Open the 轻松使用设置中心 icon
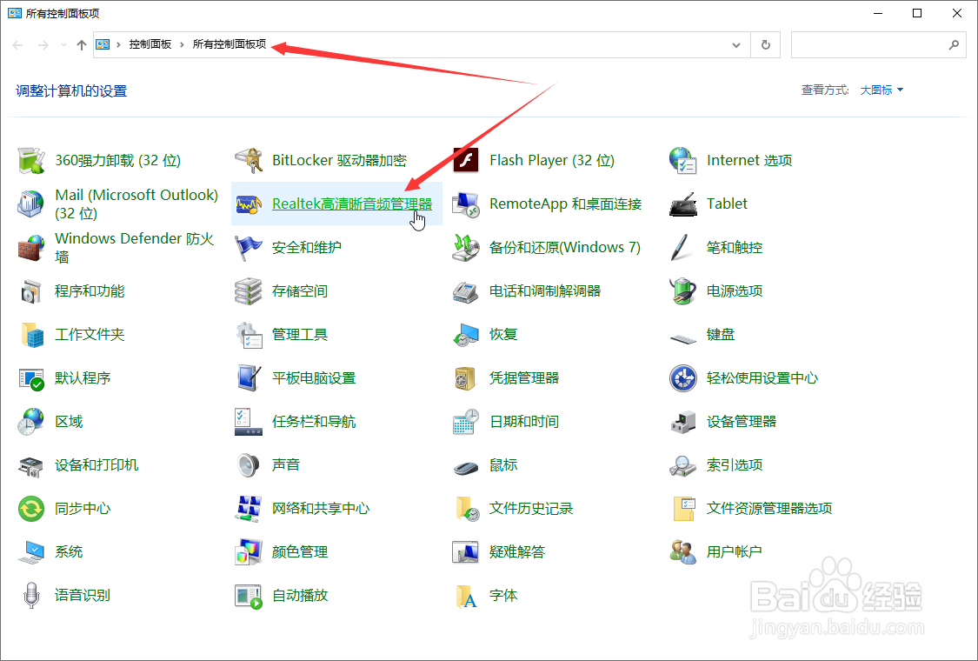The image size is (978, 661). [x=683, y=378]
